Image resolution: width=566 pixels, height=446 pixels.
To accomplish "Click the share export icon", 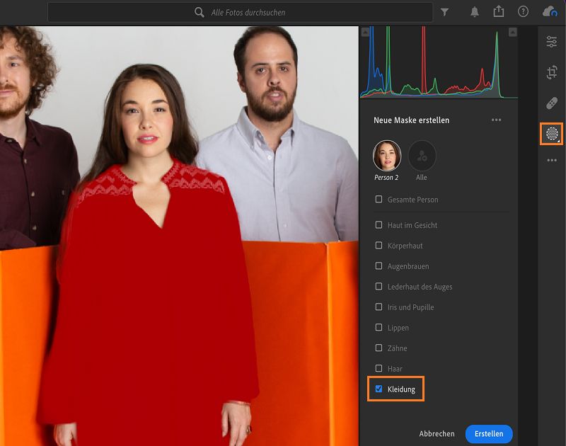I will pyautogui.click(x=499, y=11).
